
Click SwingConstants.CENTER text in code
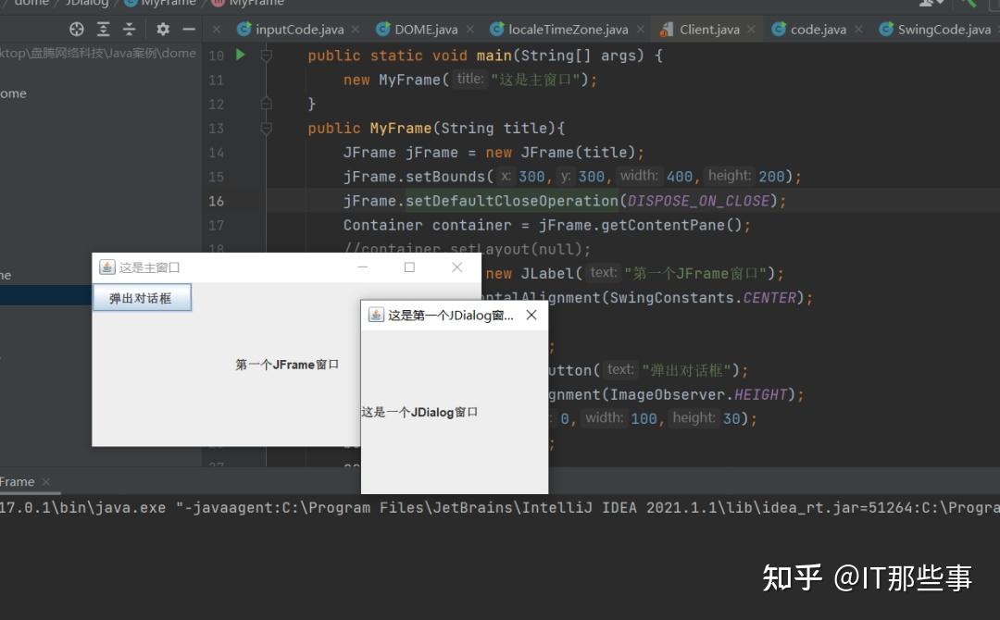point(704,298)
